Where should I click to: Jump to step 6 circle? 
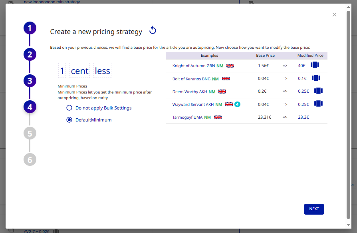[x=30, y=159]
